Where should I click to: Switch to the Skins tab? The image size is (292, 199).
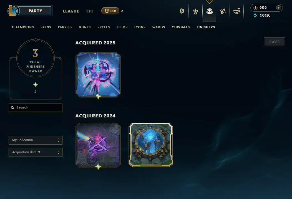(46, 27)
